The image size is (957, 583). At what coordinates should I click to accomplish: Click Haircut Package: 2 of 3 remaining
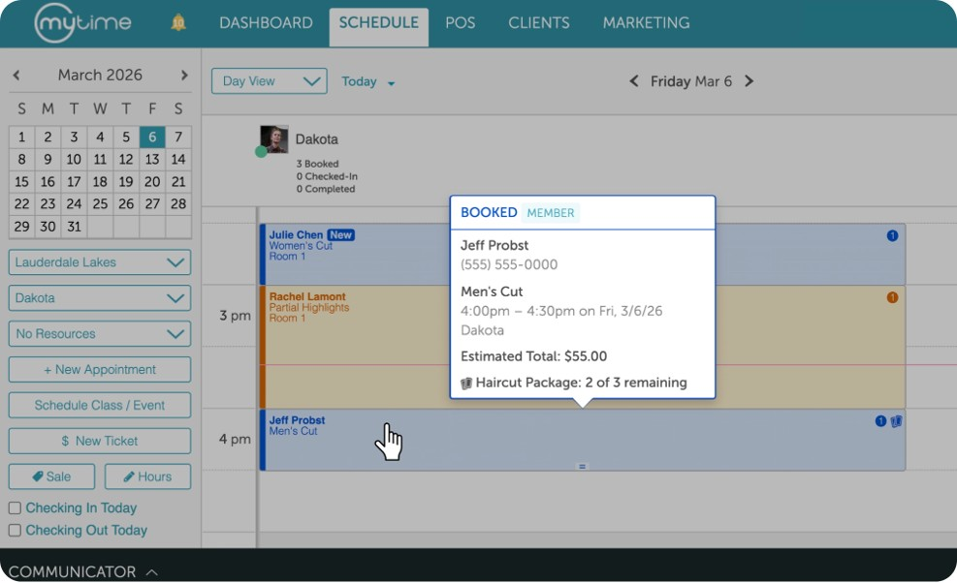(581, 383)
